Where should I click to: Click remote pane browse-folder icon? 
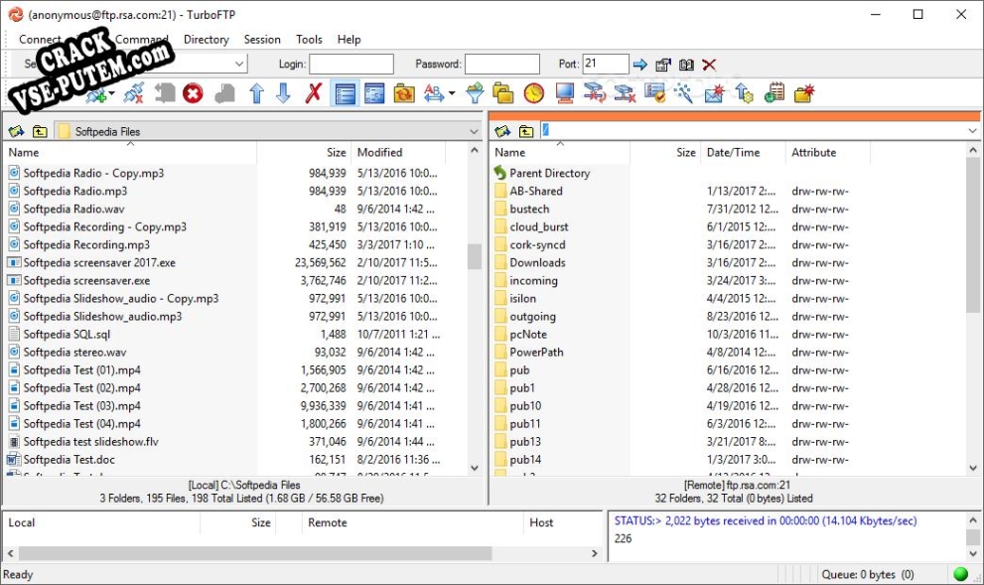(502, 131)
